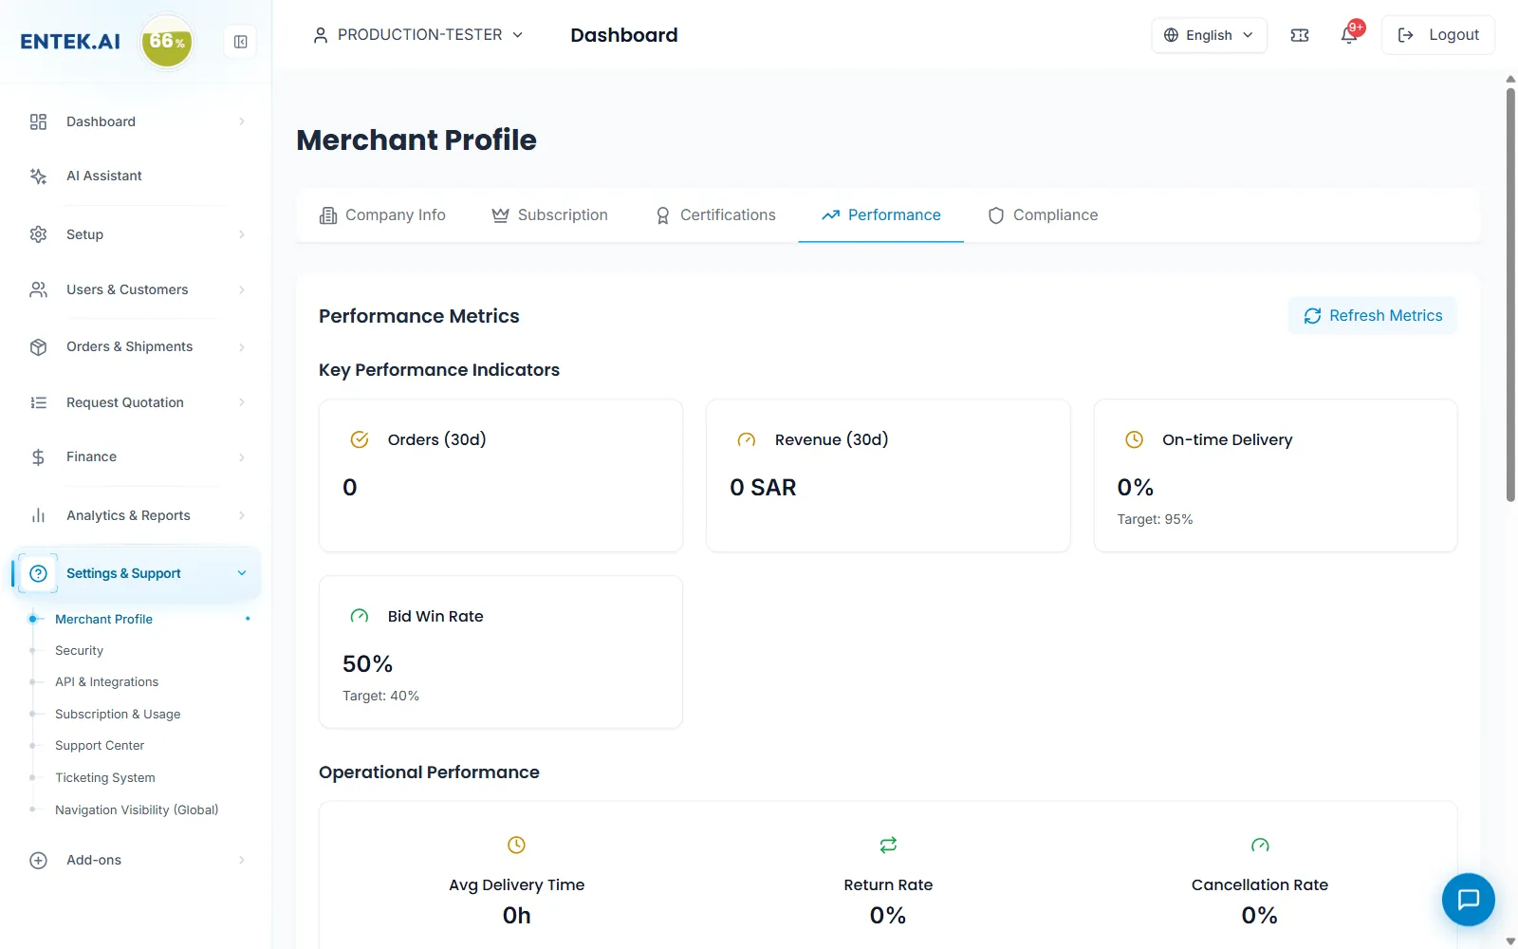Open the Certifications tab
Image resolution: width=1518 pixels, height=949 pixels.
(715, 215)
